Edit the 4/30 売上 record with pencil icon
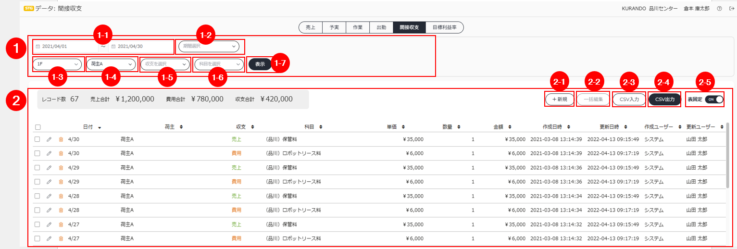Image resolution: width=737 pixels, height=249 pixels. (x=49, y=139)
